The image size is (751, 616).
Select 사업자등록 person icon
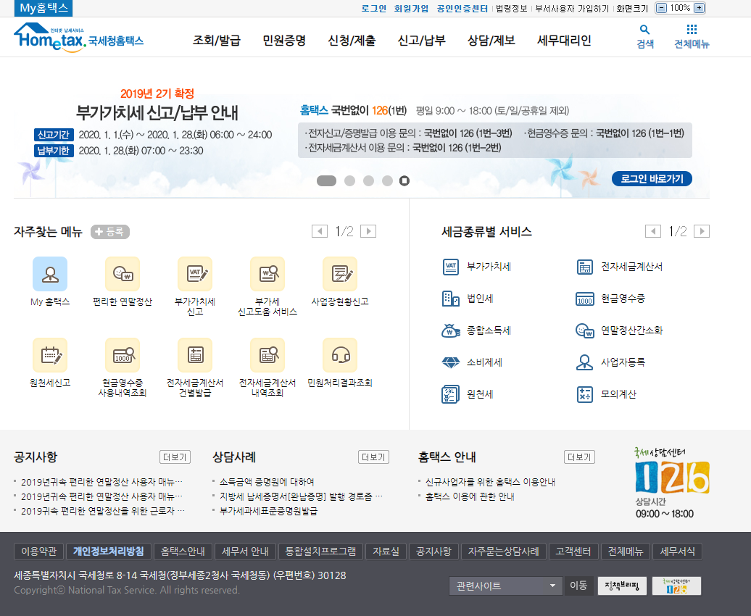click(x=585, y=362)
